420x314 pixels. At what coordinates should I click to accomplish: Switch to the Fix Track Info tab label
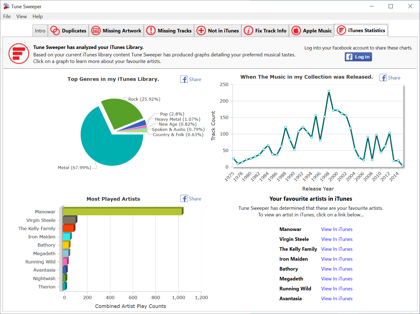click(x=271, y=31)
